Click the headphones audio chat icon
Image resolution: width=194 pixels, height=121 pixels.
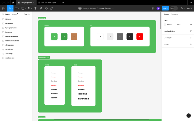(153, 8)
